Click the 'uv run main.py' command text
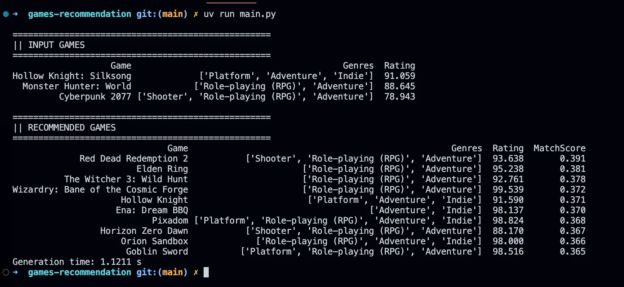The width and height of the screenshot is (624, 287). coord(240,14)
